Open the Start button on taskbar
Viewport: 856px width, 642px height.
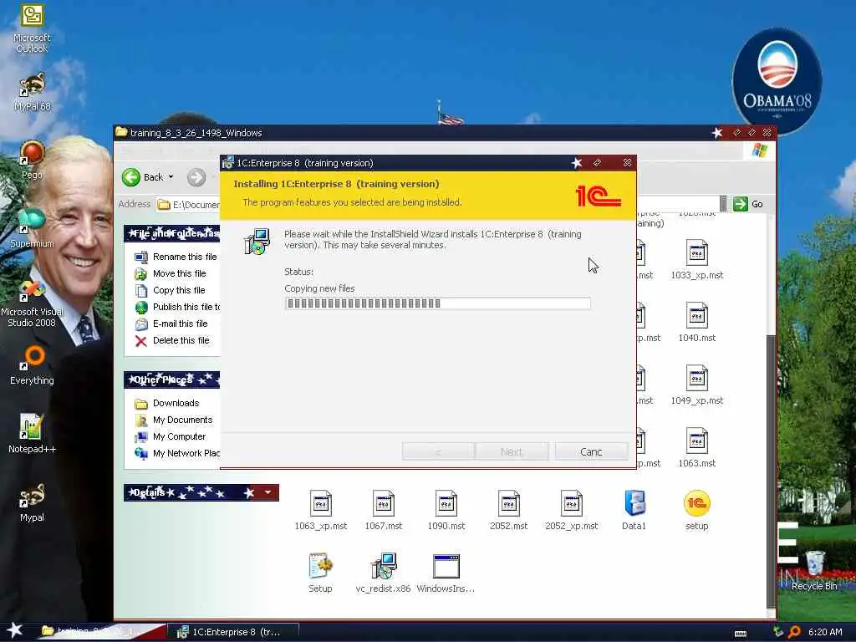[x=14, y=631]
